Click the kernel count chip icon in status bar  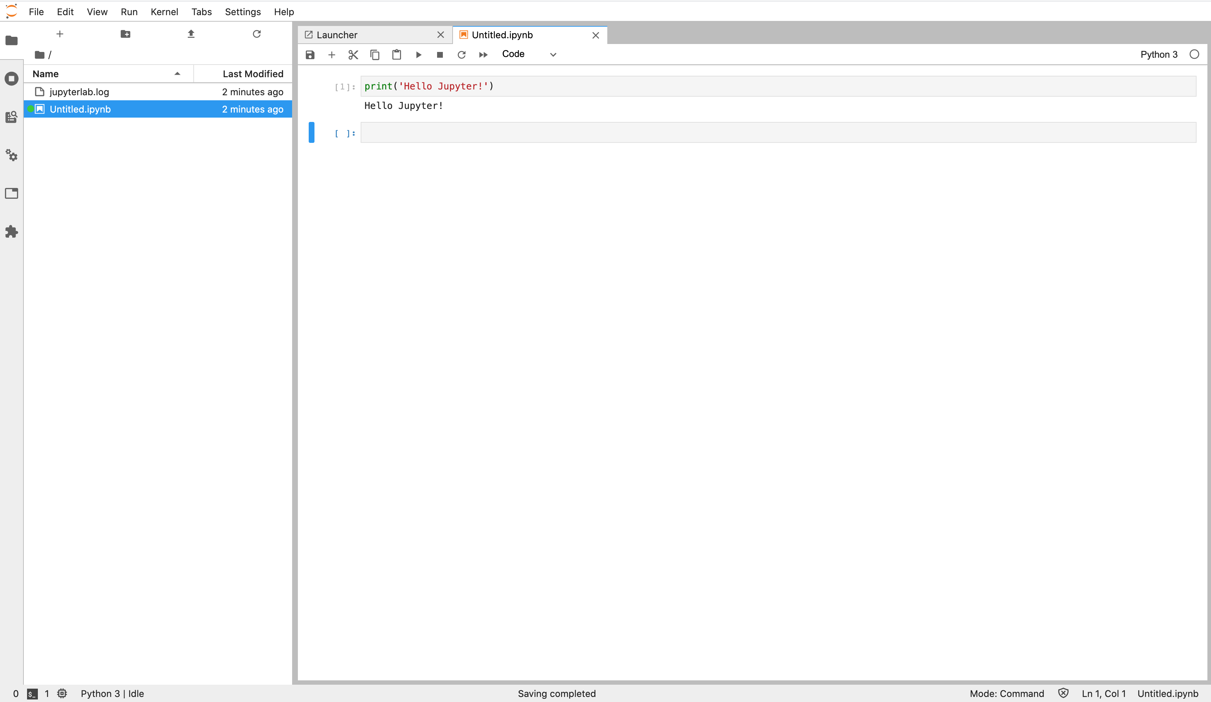pyautogui.click(x=62, y=693)
